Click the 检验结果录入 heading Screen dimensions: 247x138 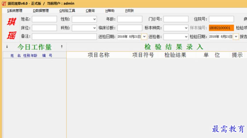174,47
